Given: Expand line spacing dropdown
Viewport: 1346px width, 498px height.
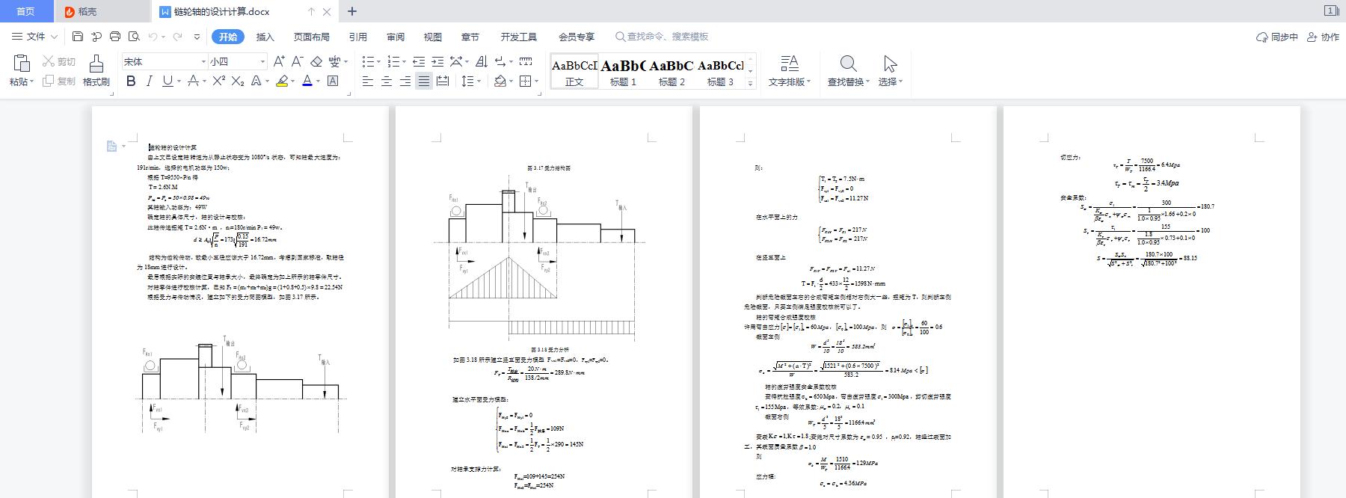Looking at the screenshot, I should click(479, 81).
